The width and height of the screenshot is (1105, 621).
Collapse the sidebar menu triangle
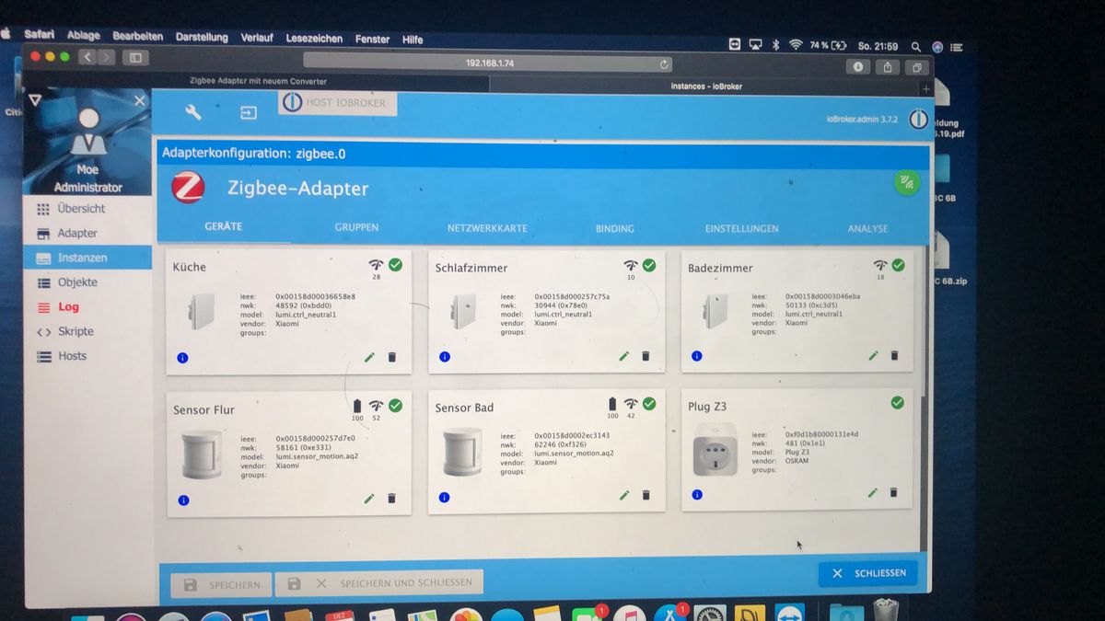[x=36, y=99]
